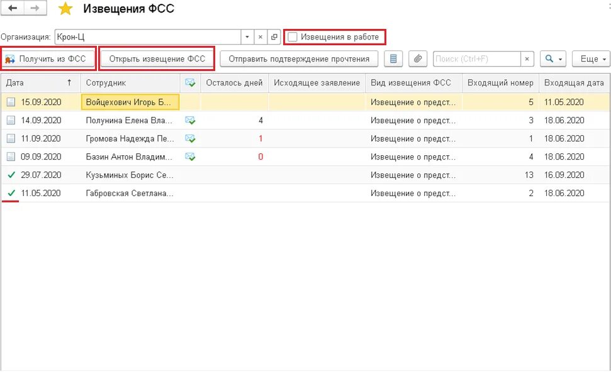Screen dimensions: 611x372
Task: Enable the Извещения в работе checkbox
Action: click(293, 37)
